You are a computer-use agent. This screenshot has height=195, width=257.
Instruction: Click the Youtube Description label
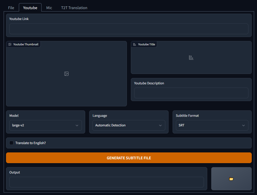[149, 83]
